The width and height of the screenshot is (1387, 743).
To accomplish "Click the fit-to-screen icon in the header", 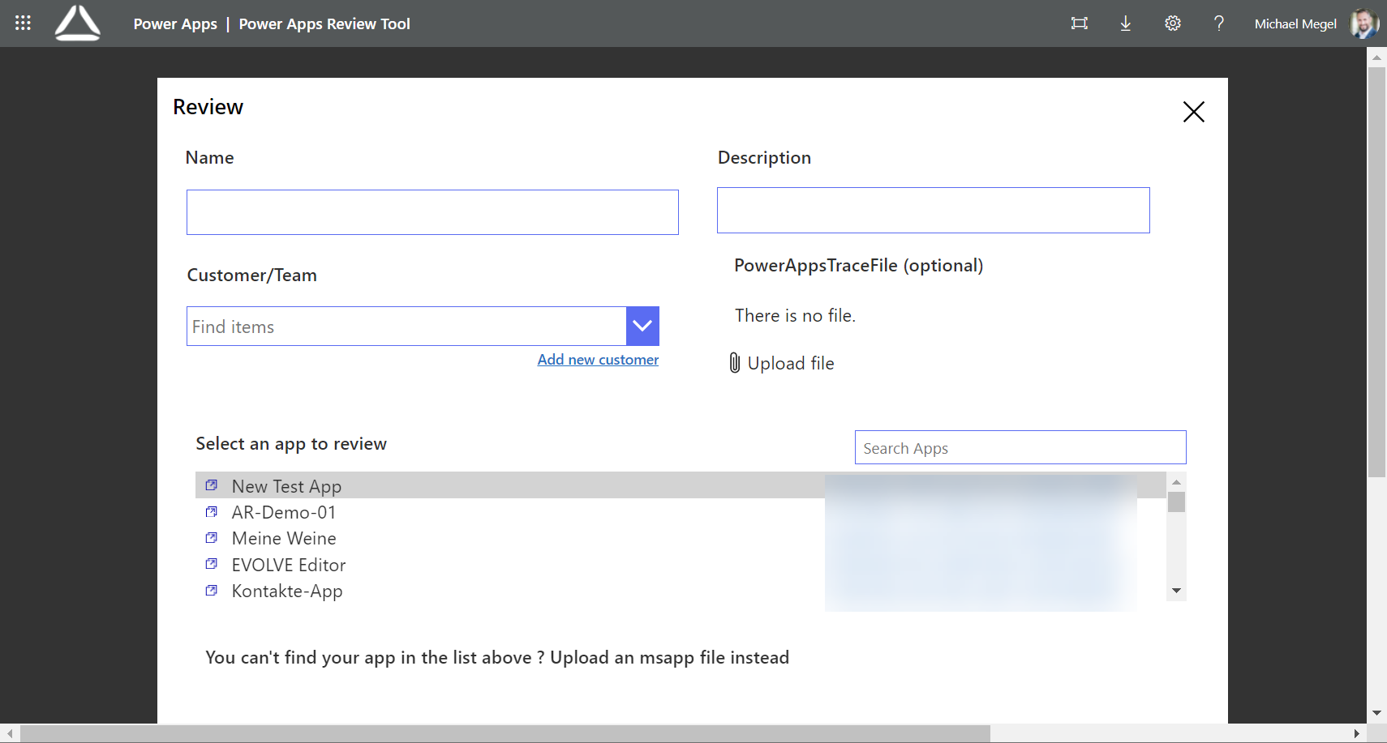I will (1079, 23).
